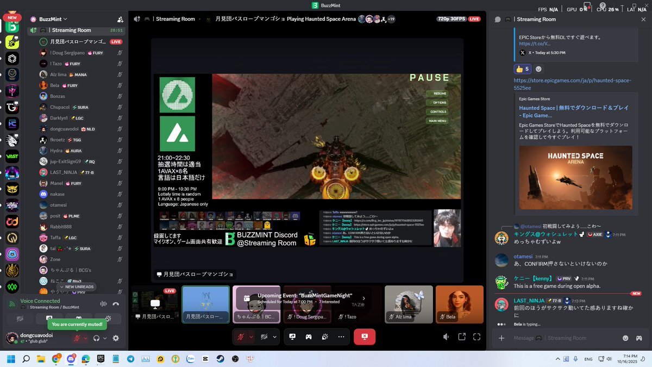Select the live stream thumbnail tile

click(154, 304)
